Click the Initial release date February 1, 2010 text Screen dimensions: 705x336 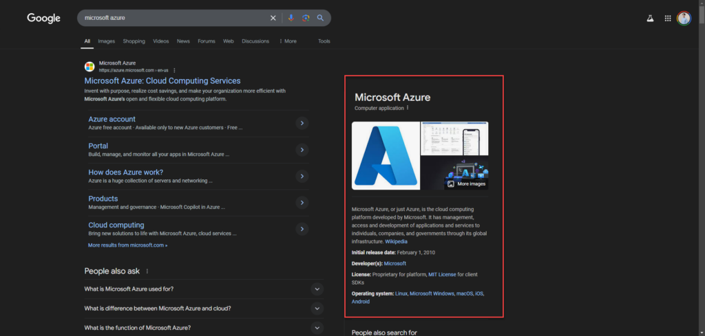tap(393, 253)
